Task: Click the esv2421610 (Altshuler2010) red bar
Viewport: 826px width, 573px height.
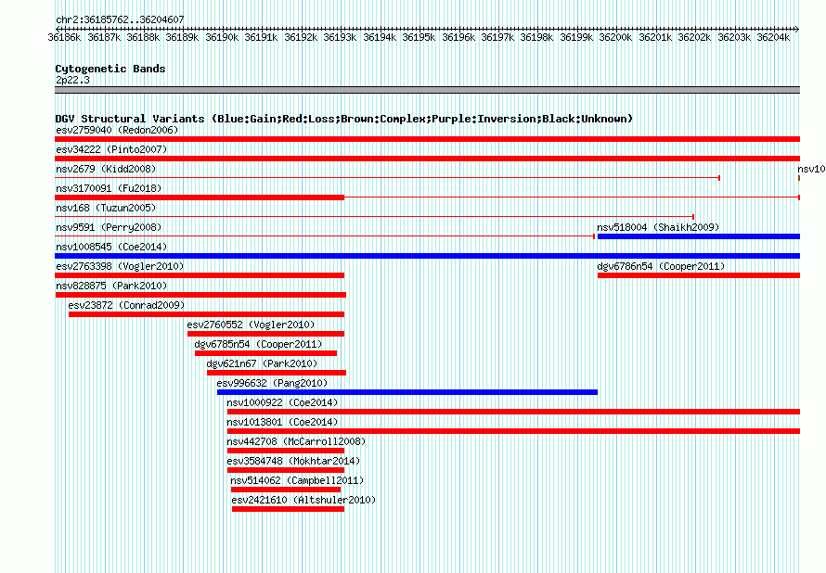Action: [288, 509]
